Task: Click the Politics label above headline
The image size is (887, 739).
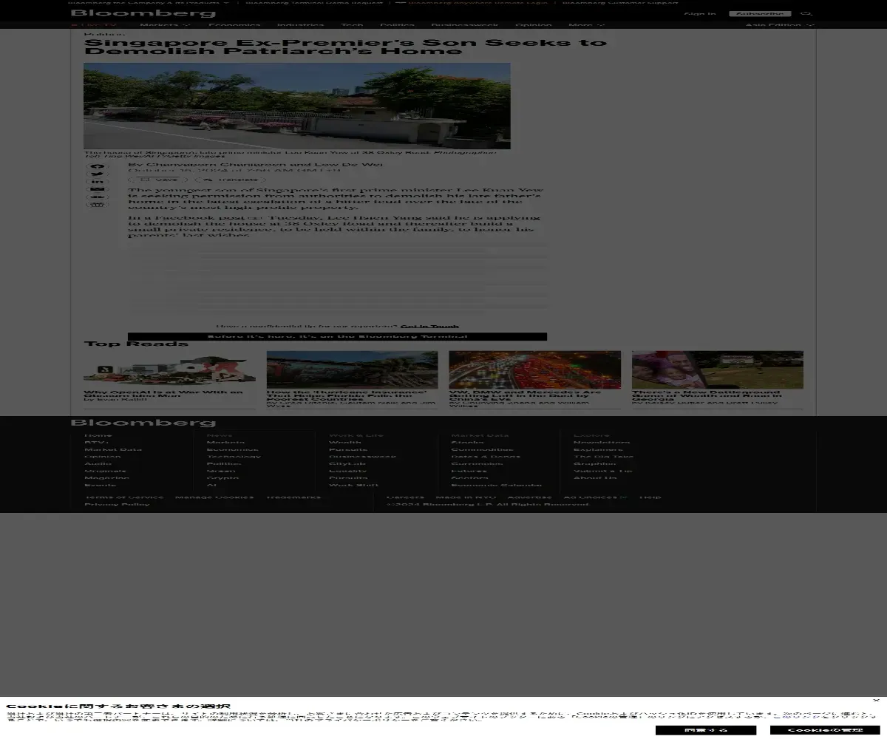Action: 103,34
